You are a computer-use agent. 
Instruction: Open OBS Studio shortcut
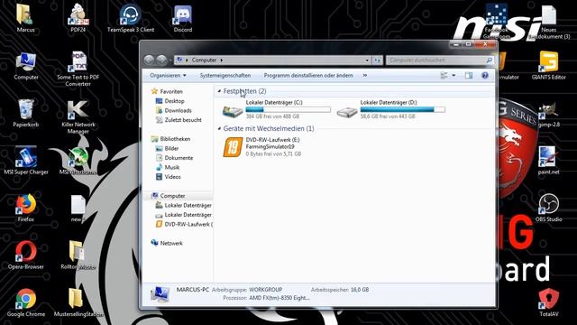coord(548,209)
